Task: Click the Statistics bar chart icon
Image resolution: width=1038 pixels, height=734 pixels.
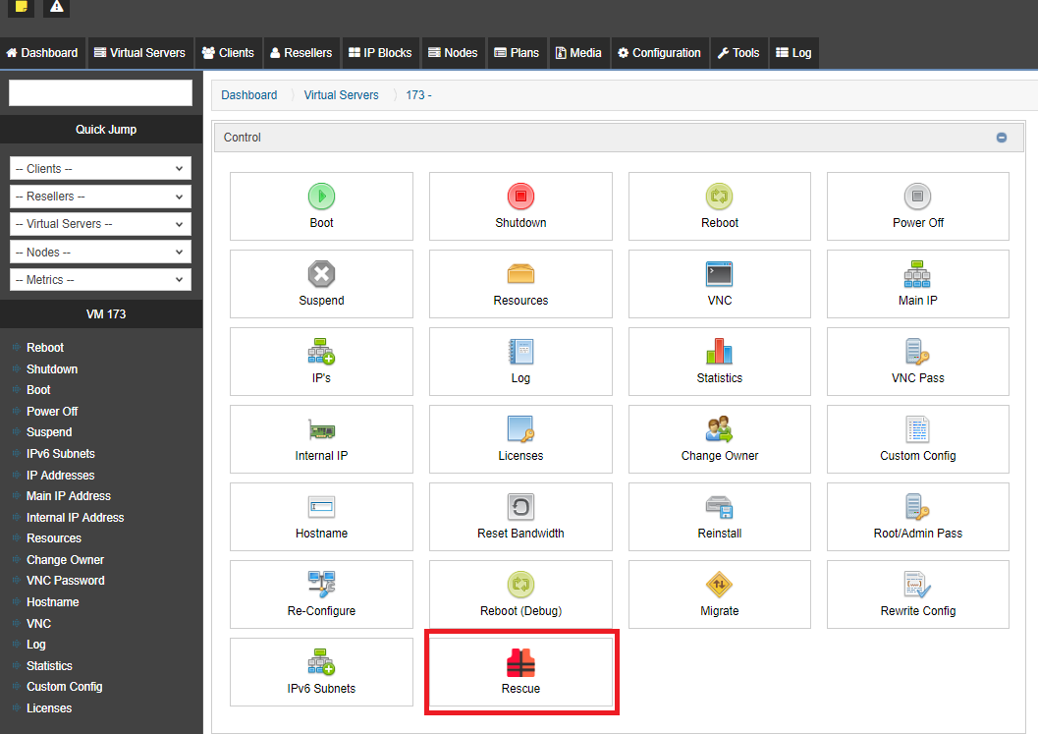Action: (719, 352)
